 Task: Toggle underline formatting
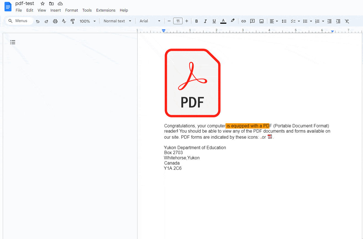(214, 21)
